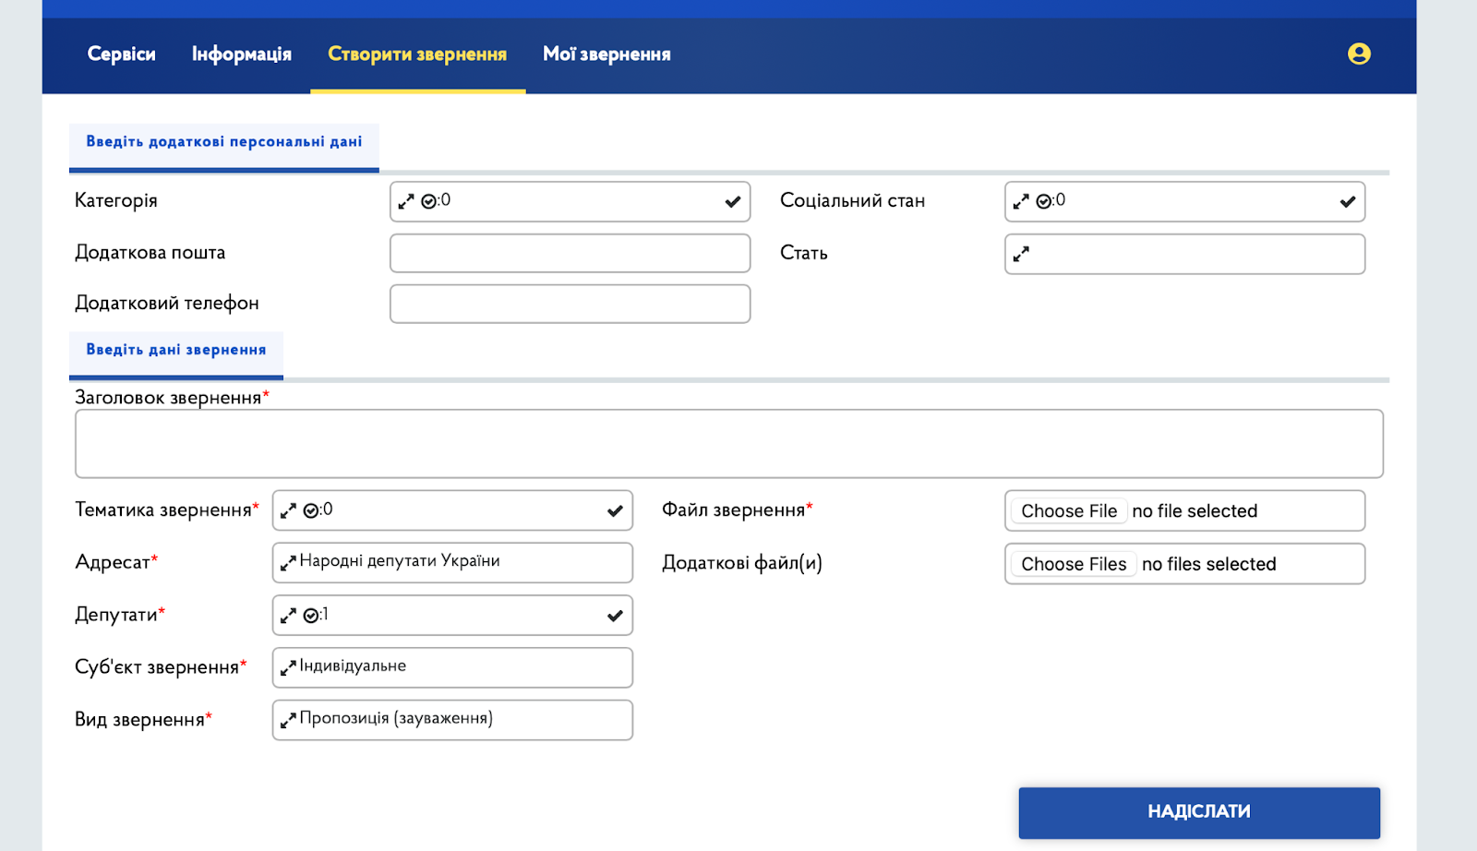Open the user profile account icon
This screenshot has height=851, width=1477.
pos(1358,54)
